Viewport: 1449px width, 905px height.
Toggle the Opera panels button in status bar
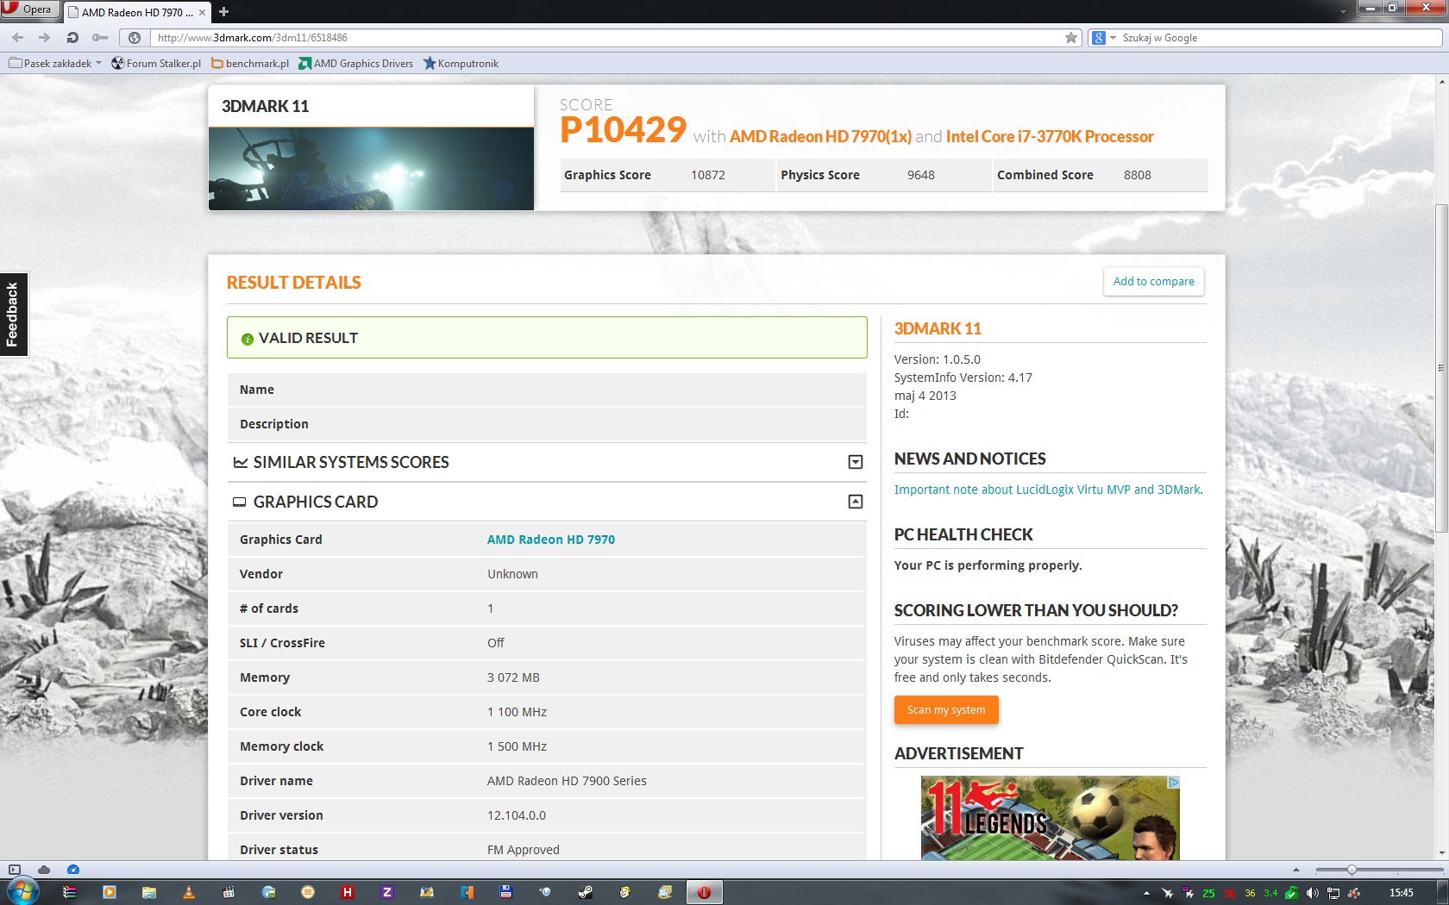click(14, 870)
